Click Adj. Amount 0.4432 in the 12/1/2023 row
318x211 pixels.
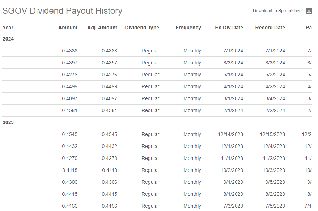coord(109,146)
